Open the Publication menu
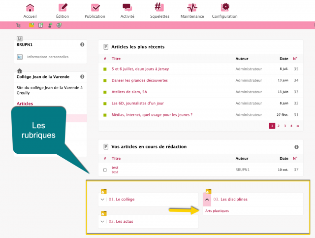 pos(95,11)
